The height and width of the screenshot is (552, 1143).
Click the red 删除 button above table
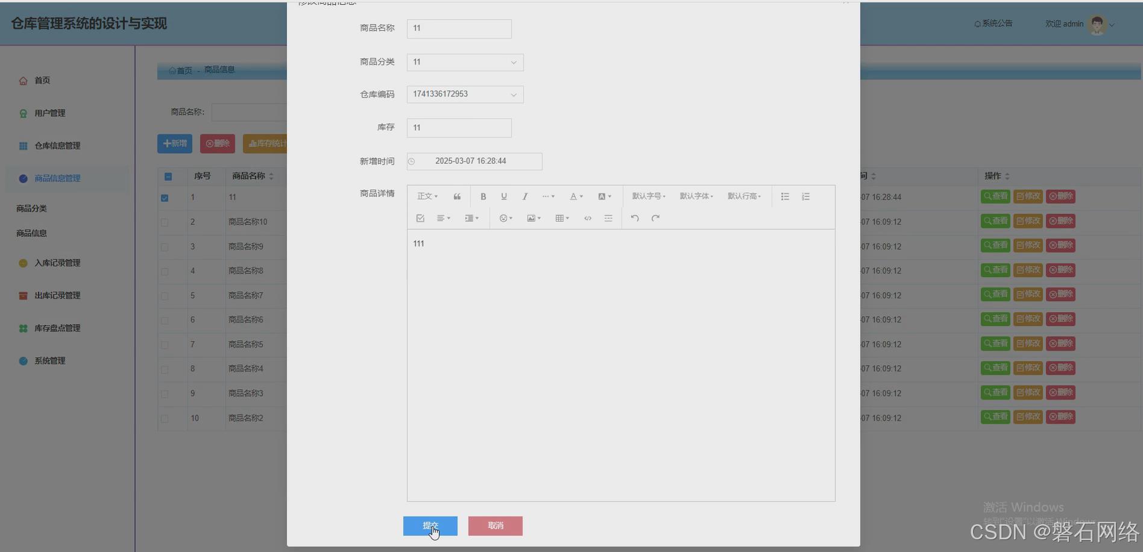pyautogui.click(x=218, y=143)
